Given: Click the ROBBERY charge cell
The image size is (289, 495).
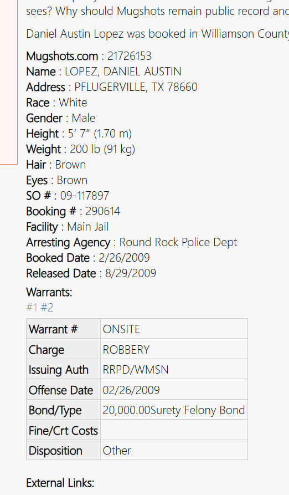Looking at the screenshot, I should click(x=174, y=349).
